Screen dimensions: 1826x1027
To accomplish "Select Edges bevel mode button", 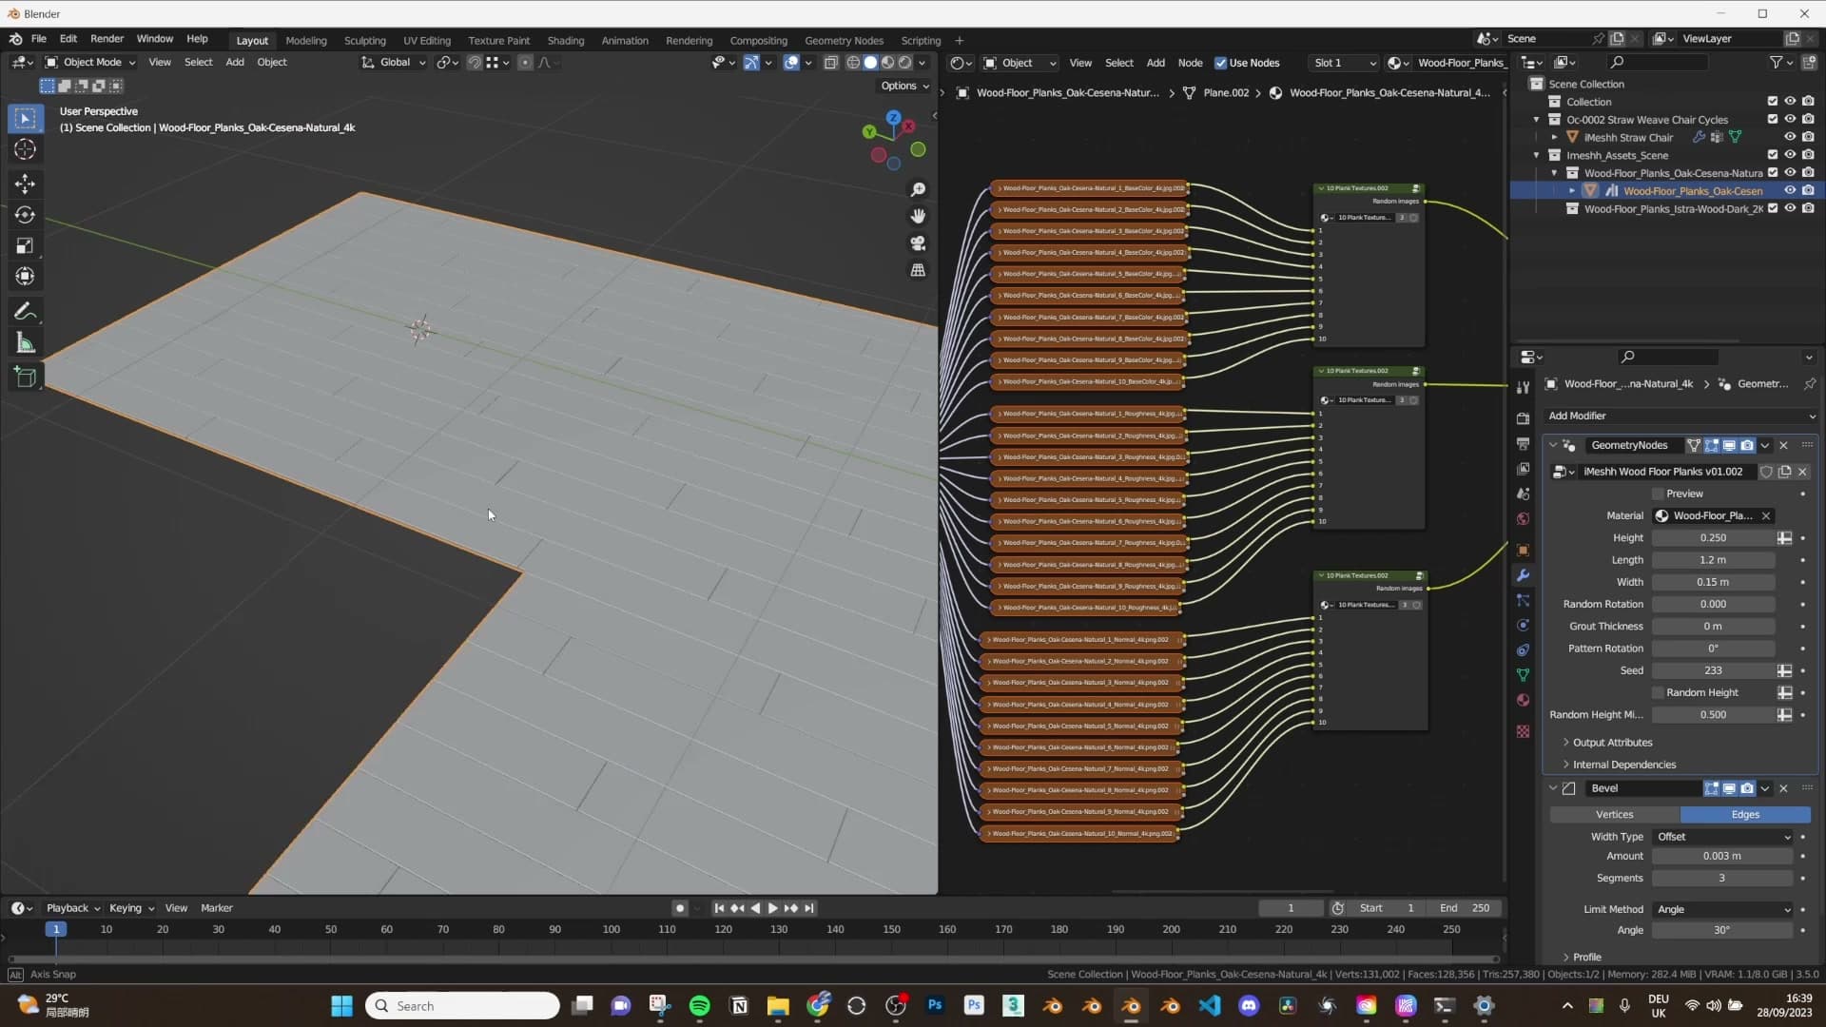I will pyautogui.click(x=1745, y=815).
